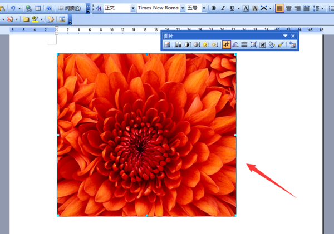The width and height of the screenshot is (334, 234).
Task: Click Insert Picture icon in 图片 toolbar
Action: [x=167, y=44]
